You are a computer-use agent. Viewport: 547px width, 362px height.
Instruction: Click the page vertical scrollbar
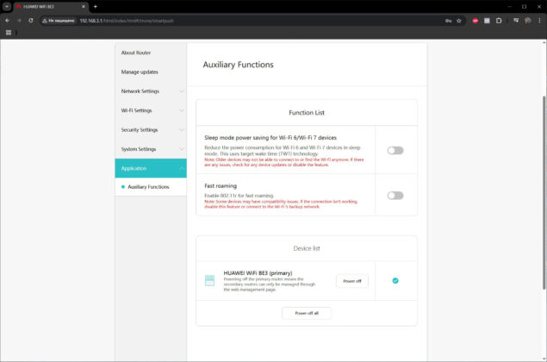(x=544, y=192)
